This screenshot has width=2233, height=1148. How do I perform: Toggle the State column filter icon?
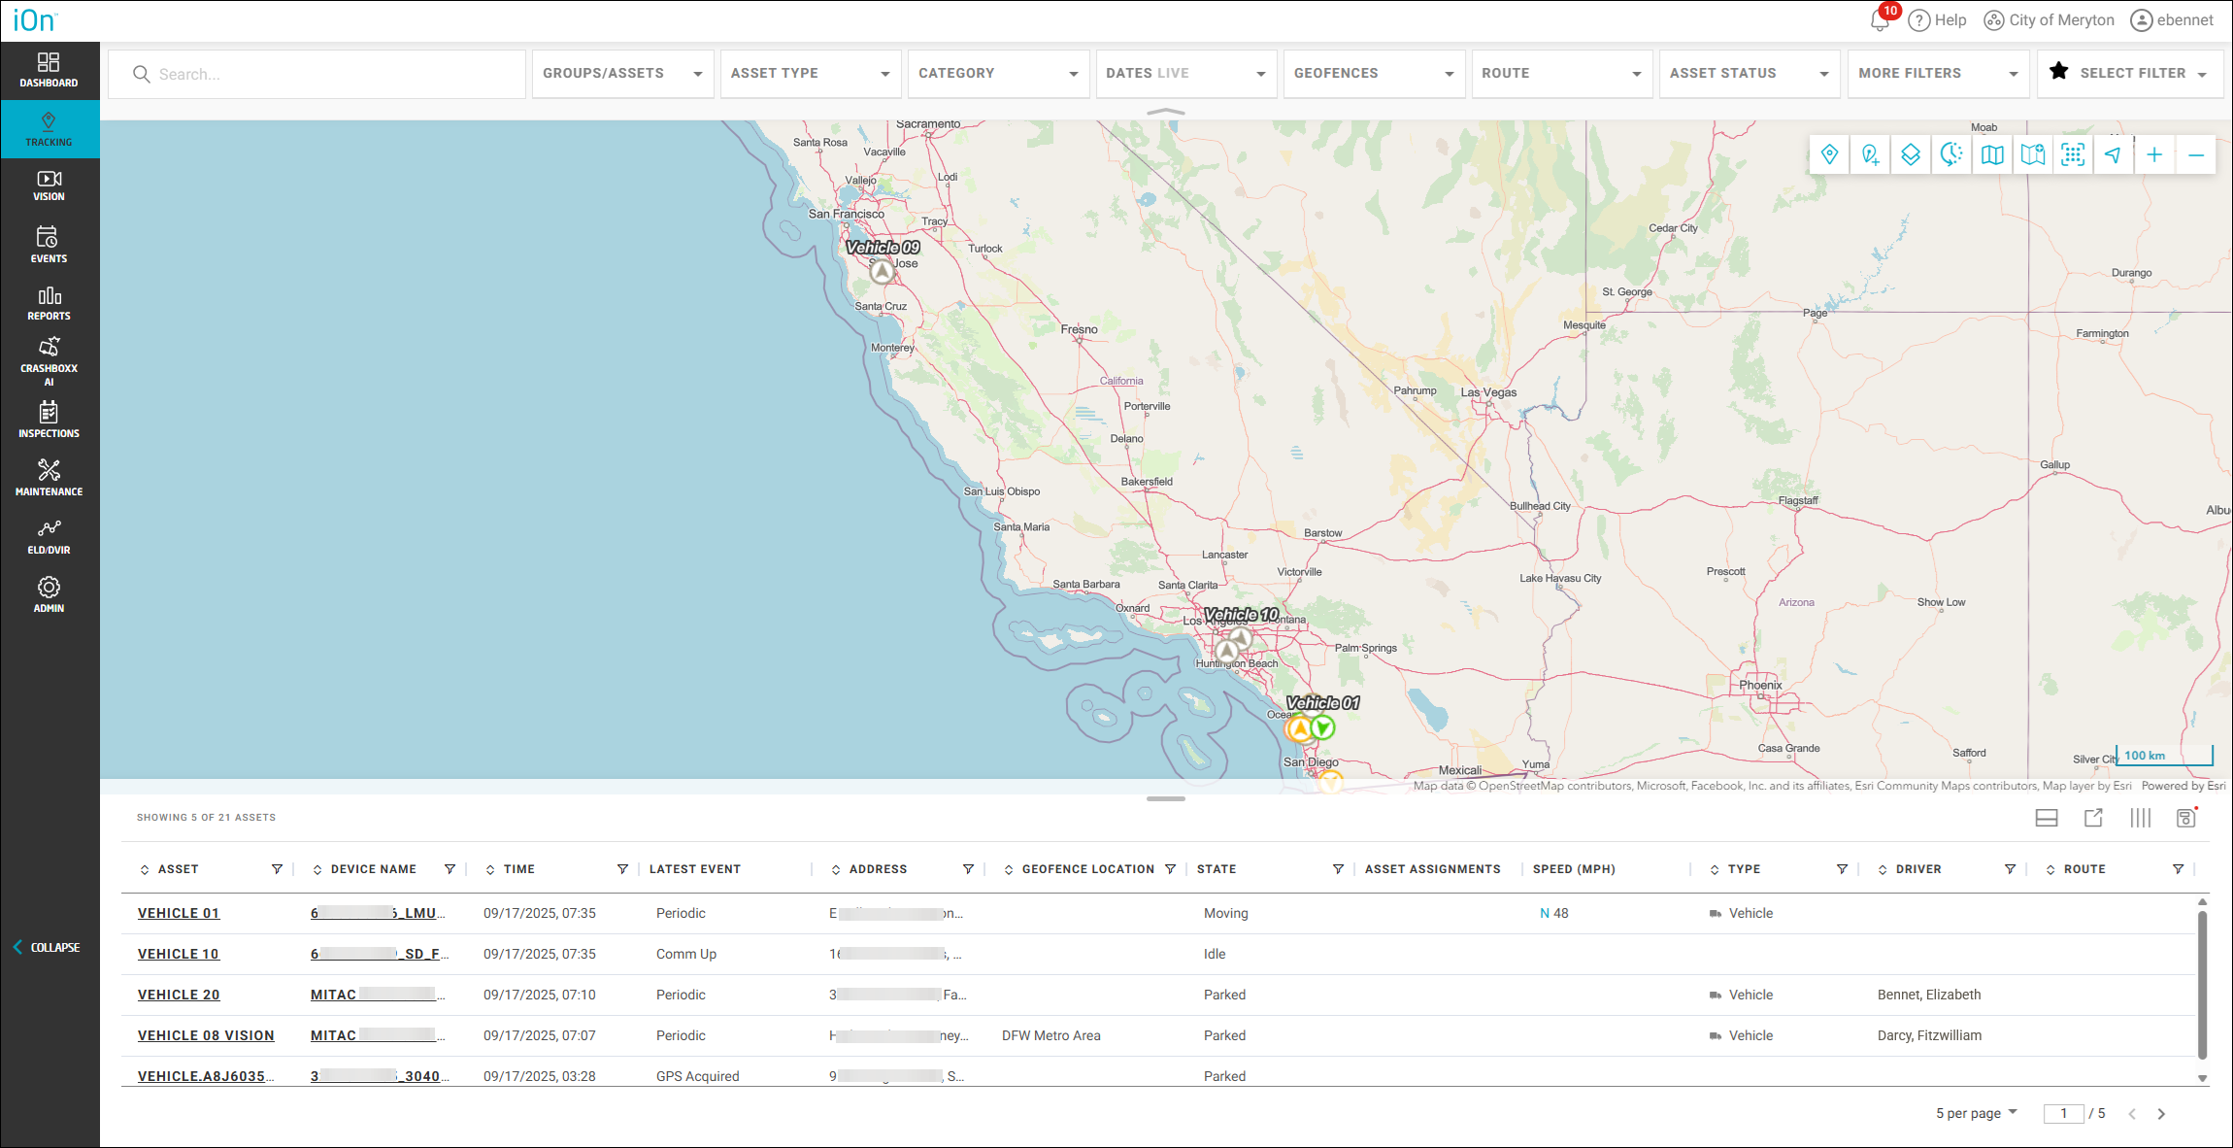pyautogui.click(x=1338, y=869)
